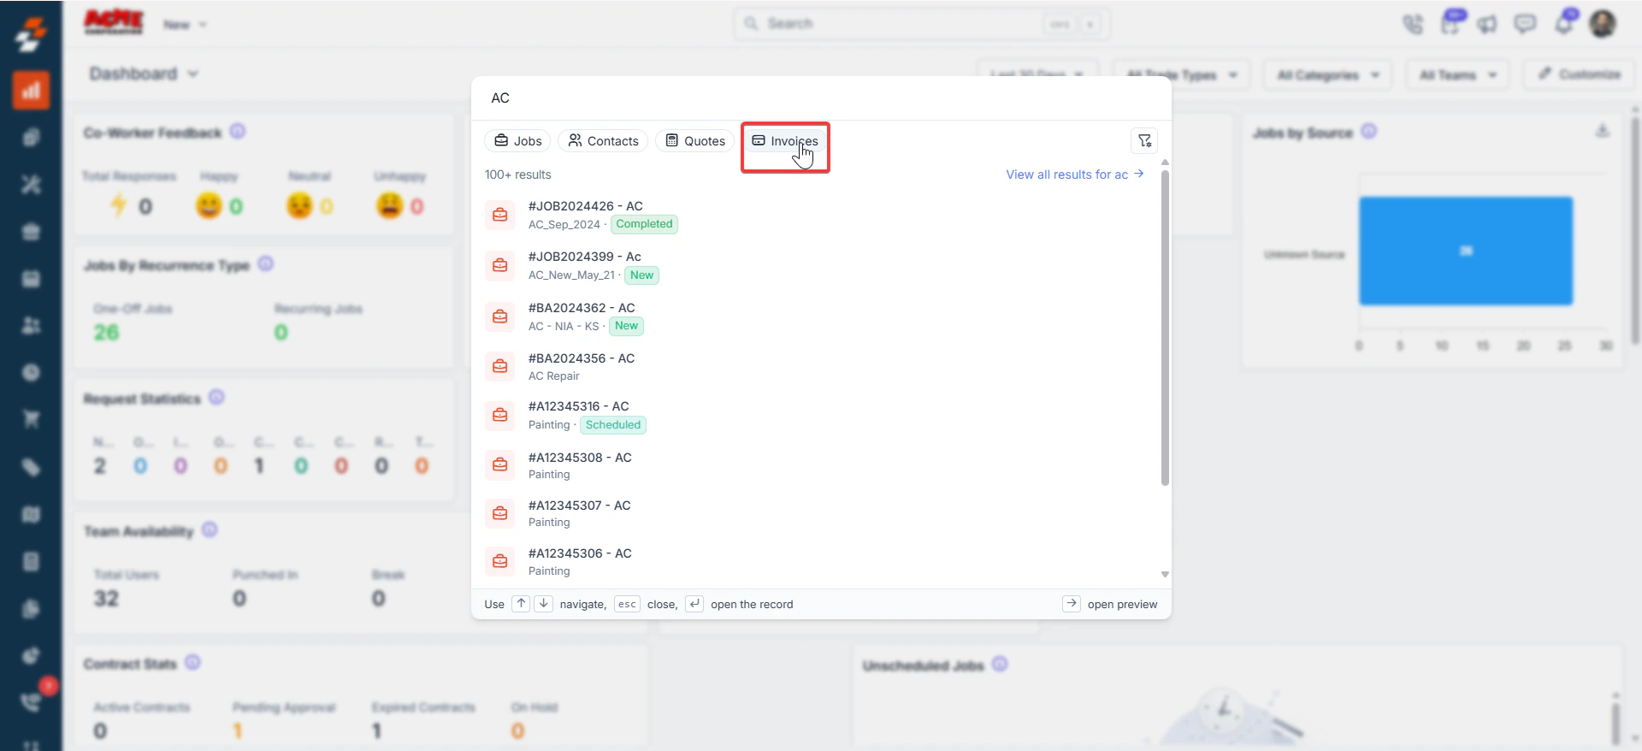The height and width of the screenshot is (751, 1642).
Task: Click the enter key open record hint
Action: [x=694, y=604]
